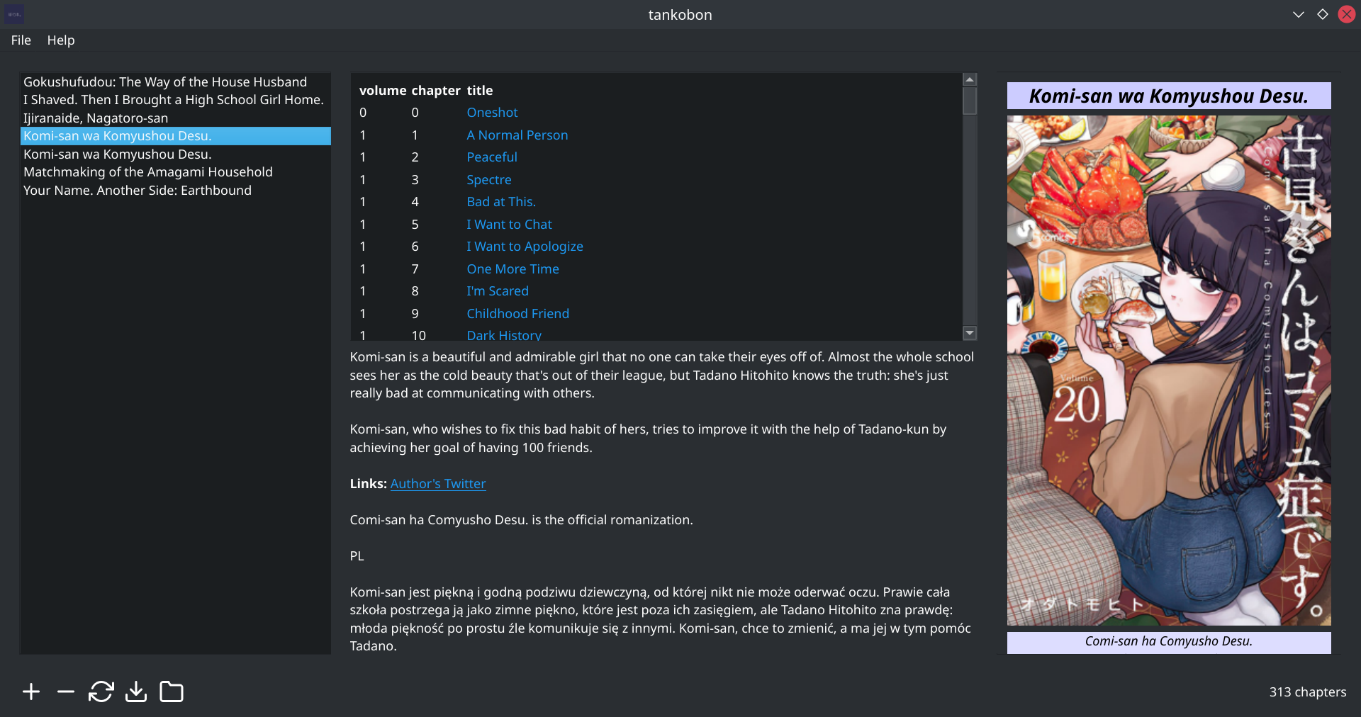This screenshot has width=1361, height=717.
Task: Click the chapter list scroll up arrow
Action: [970, 79]
